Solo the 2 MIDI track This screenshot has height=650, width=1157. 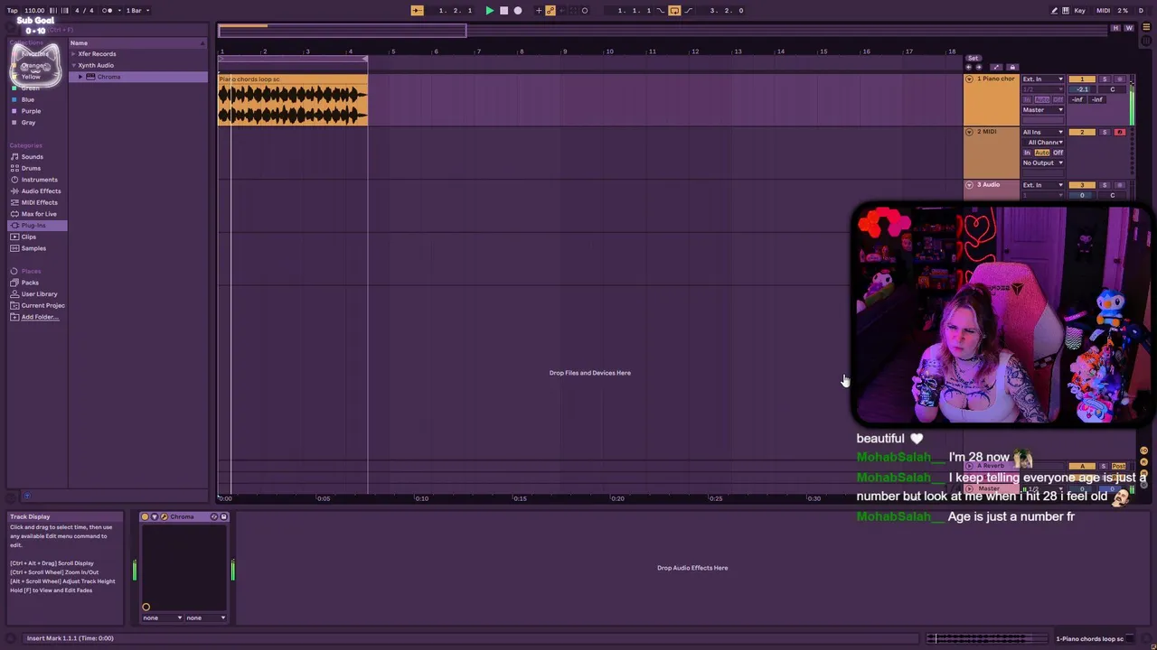click(1105, 132)
